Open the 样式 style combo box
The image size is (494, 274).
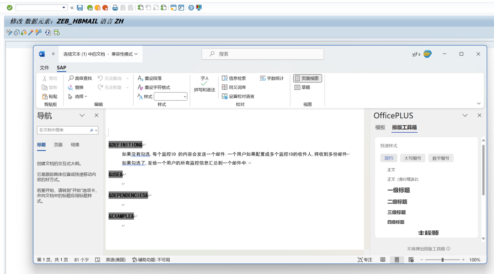(171, 97)
